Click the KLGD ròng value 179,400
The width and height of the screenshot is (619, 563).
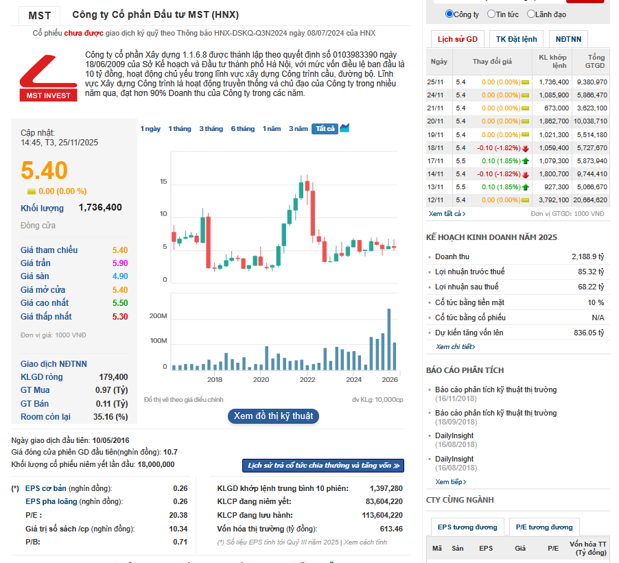[x=113, y=377]
